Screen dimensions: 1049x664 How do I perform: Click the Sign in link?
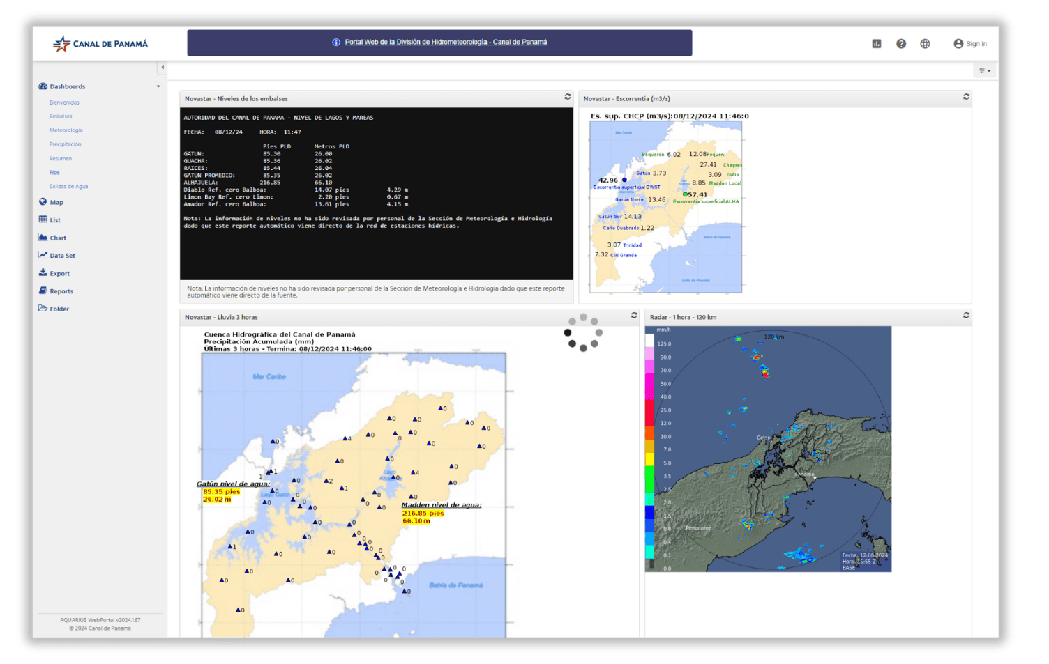tap(976, 44)
